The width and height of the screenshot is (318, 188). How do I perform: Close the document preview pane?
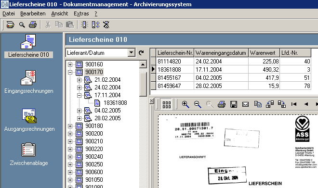(x=151, y=101)
